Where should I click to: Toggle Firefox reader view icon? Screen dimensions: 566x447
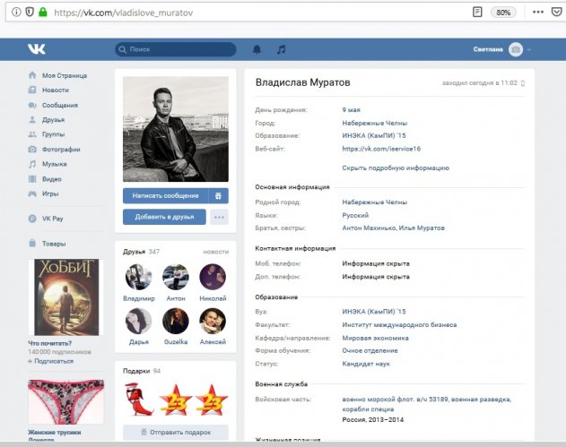[x=477, y=13]
